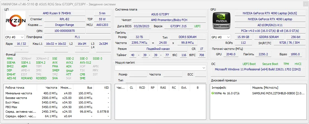The image size is (309, 124).
Task: Click the ASUS G733PY motherboard field
Action: pos(160,14)
